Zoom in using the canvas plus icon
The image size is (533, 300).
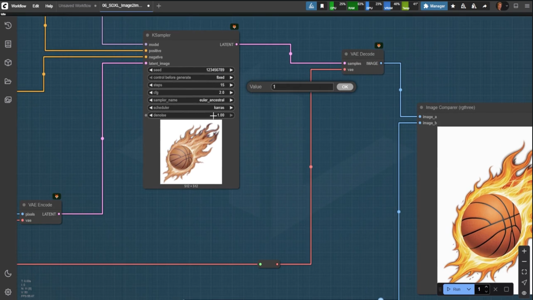525,251
